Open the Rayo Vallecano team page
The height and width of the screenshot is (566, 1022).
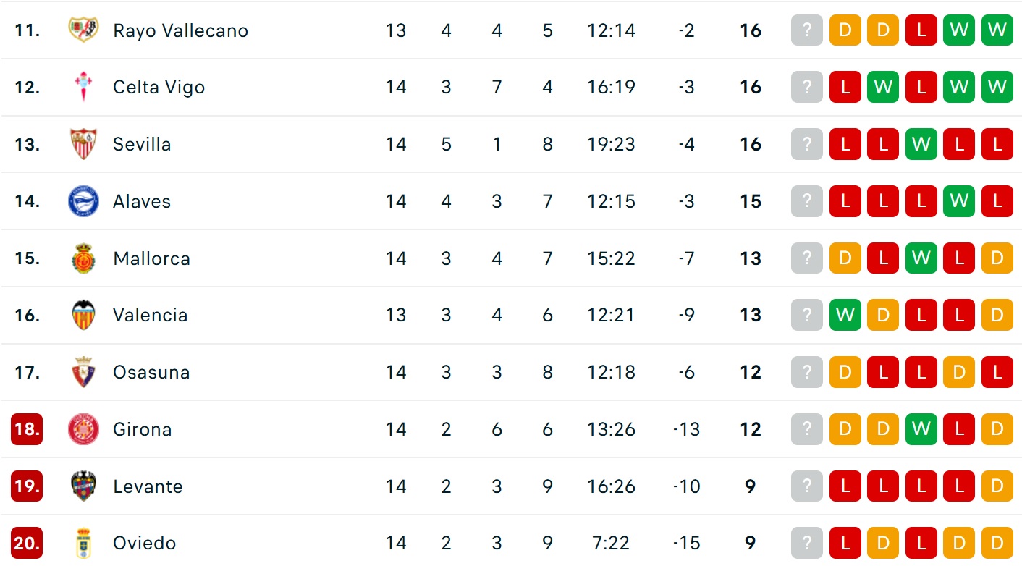coord(180,30)
